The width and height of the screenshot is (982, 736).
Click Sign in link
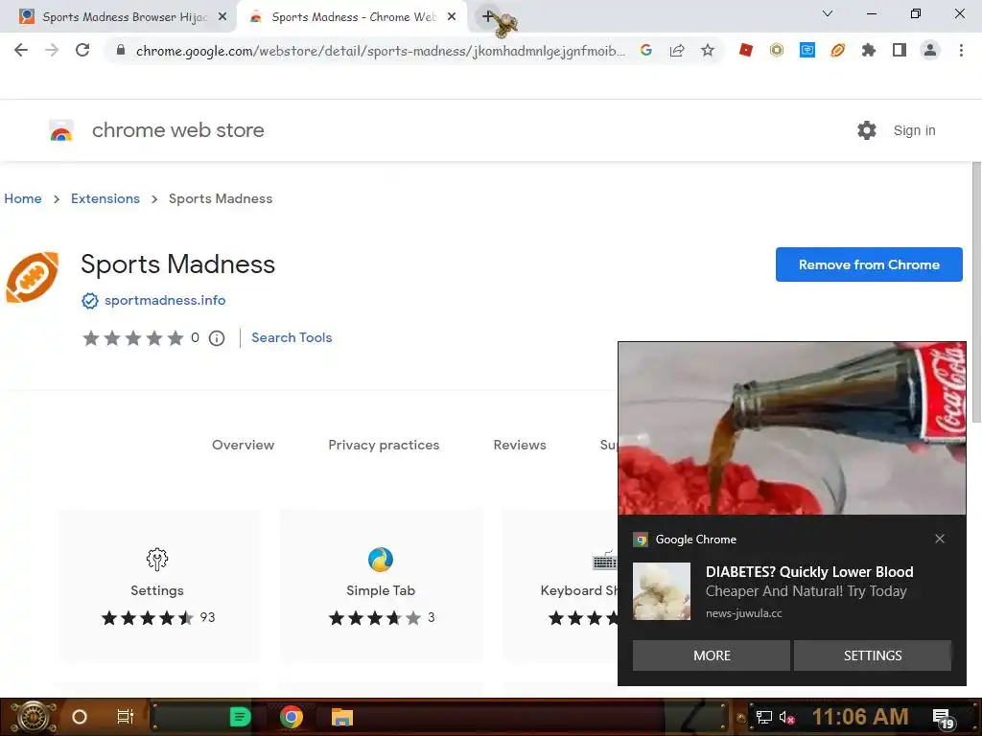point(914,130)
